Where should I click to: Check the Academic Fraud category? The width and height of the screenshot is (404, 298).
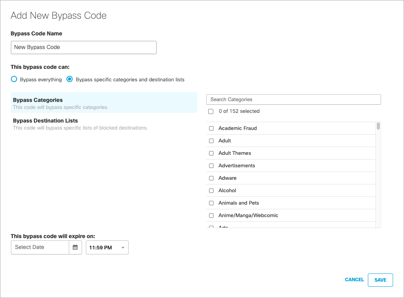211,128
